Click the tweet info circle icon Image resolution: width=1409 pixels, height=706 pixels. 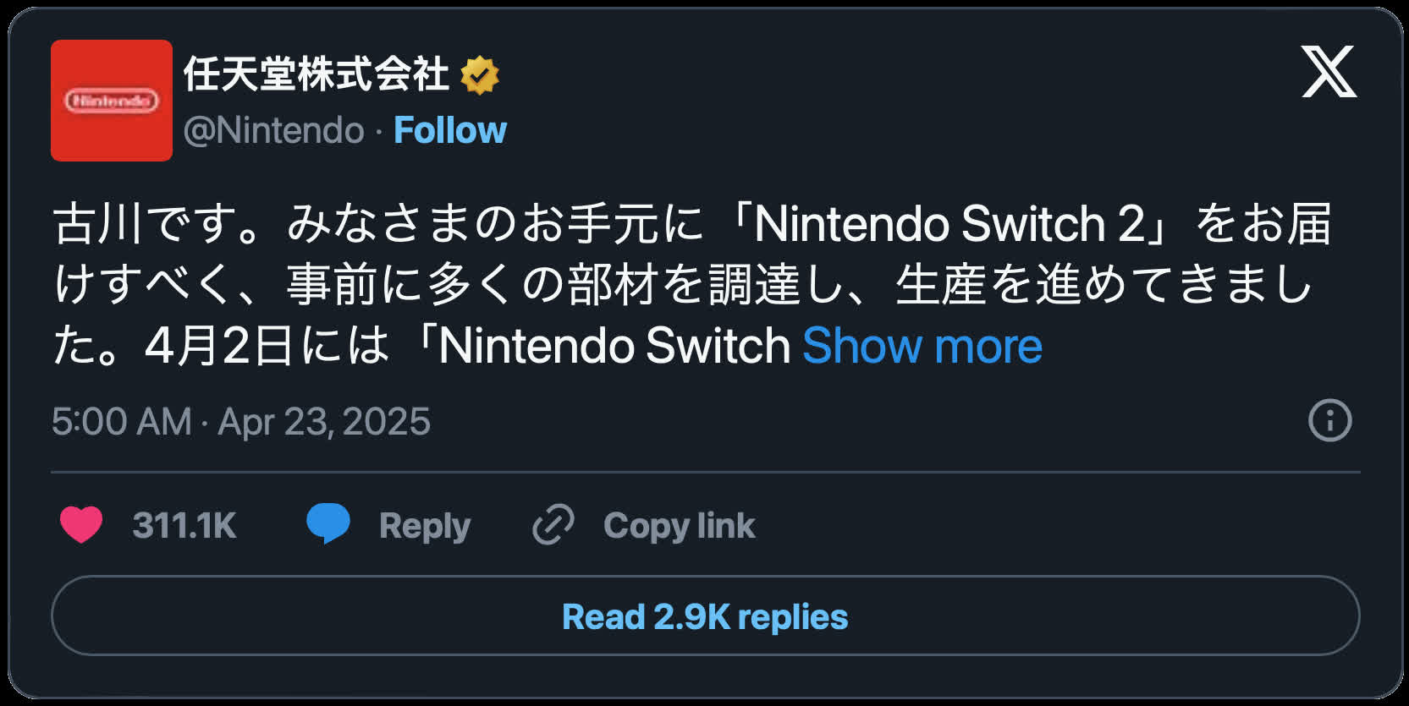click(x=1330, y=420)
